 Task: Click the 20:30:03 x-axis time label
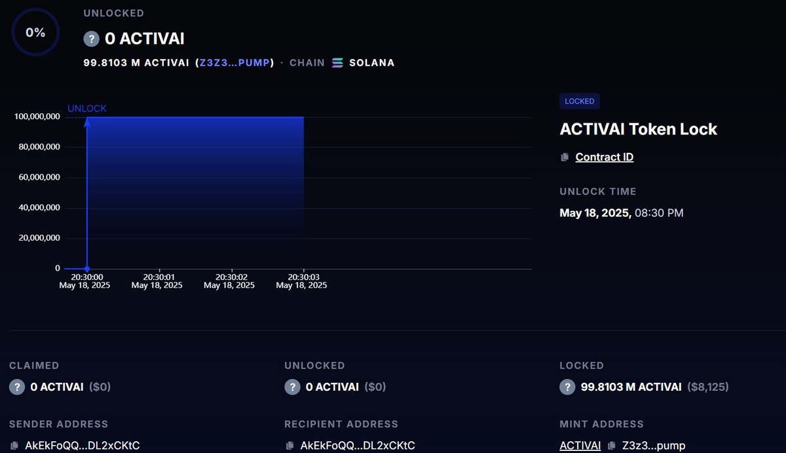pos(304,277)
